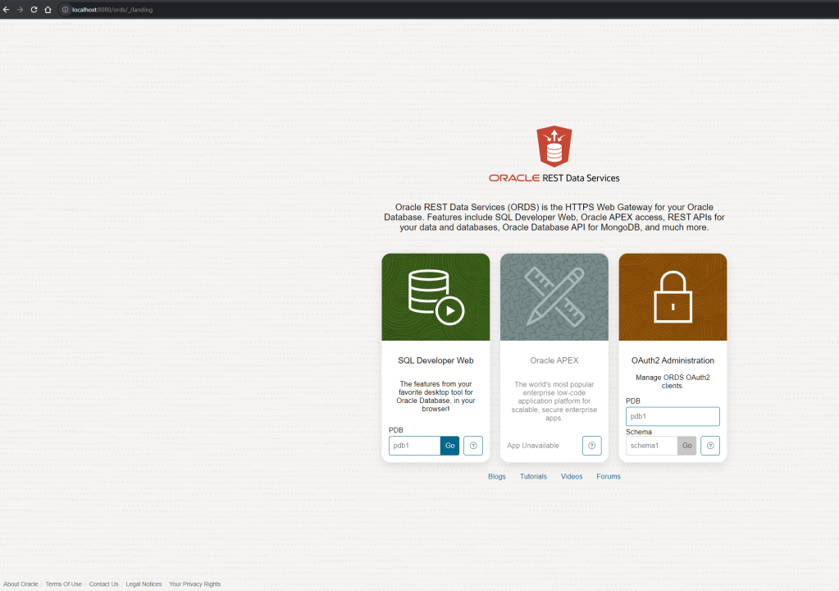The width and height of the screenshot is (839, 591).
Task: Open Terms Of Use footer link
Action: (x=63, y=584)
